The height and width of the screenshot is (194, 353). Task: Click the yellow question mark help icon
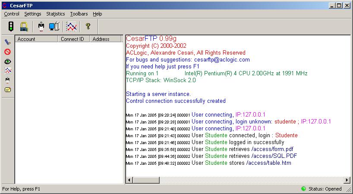[88, 26]
